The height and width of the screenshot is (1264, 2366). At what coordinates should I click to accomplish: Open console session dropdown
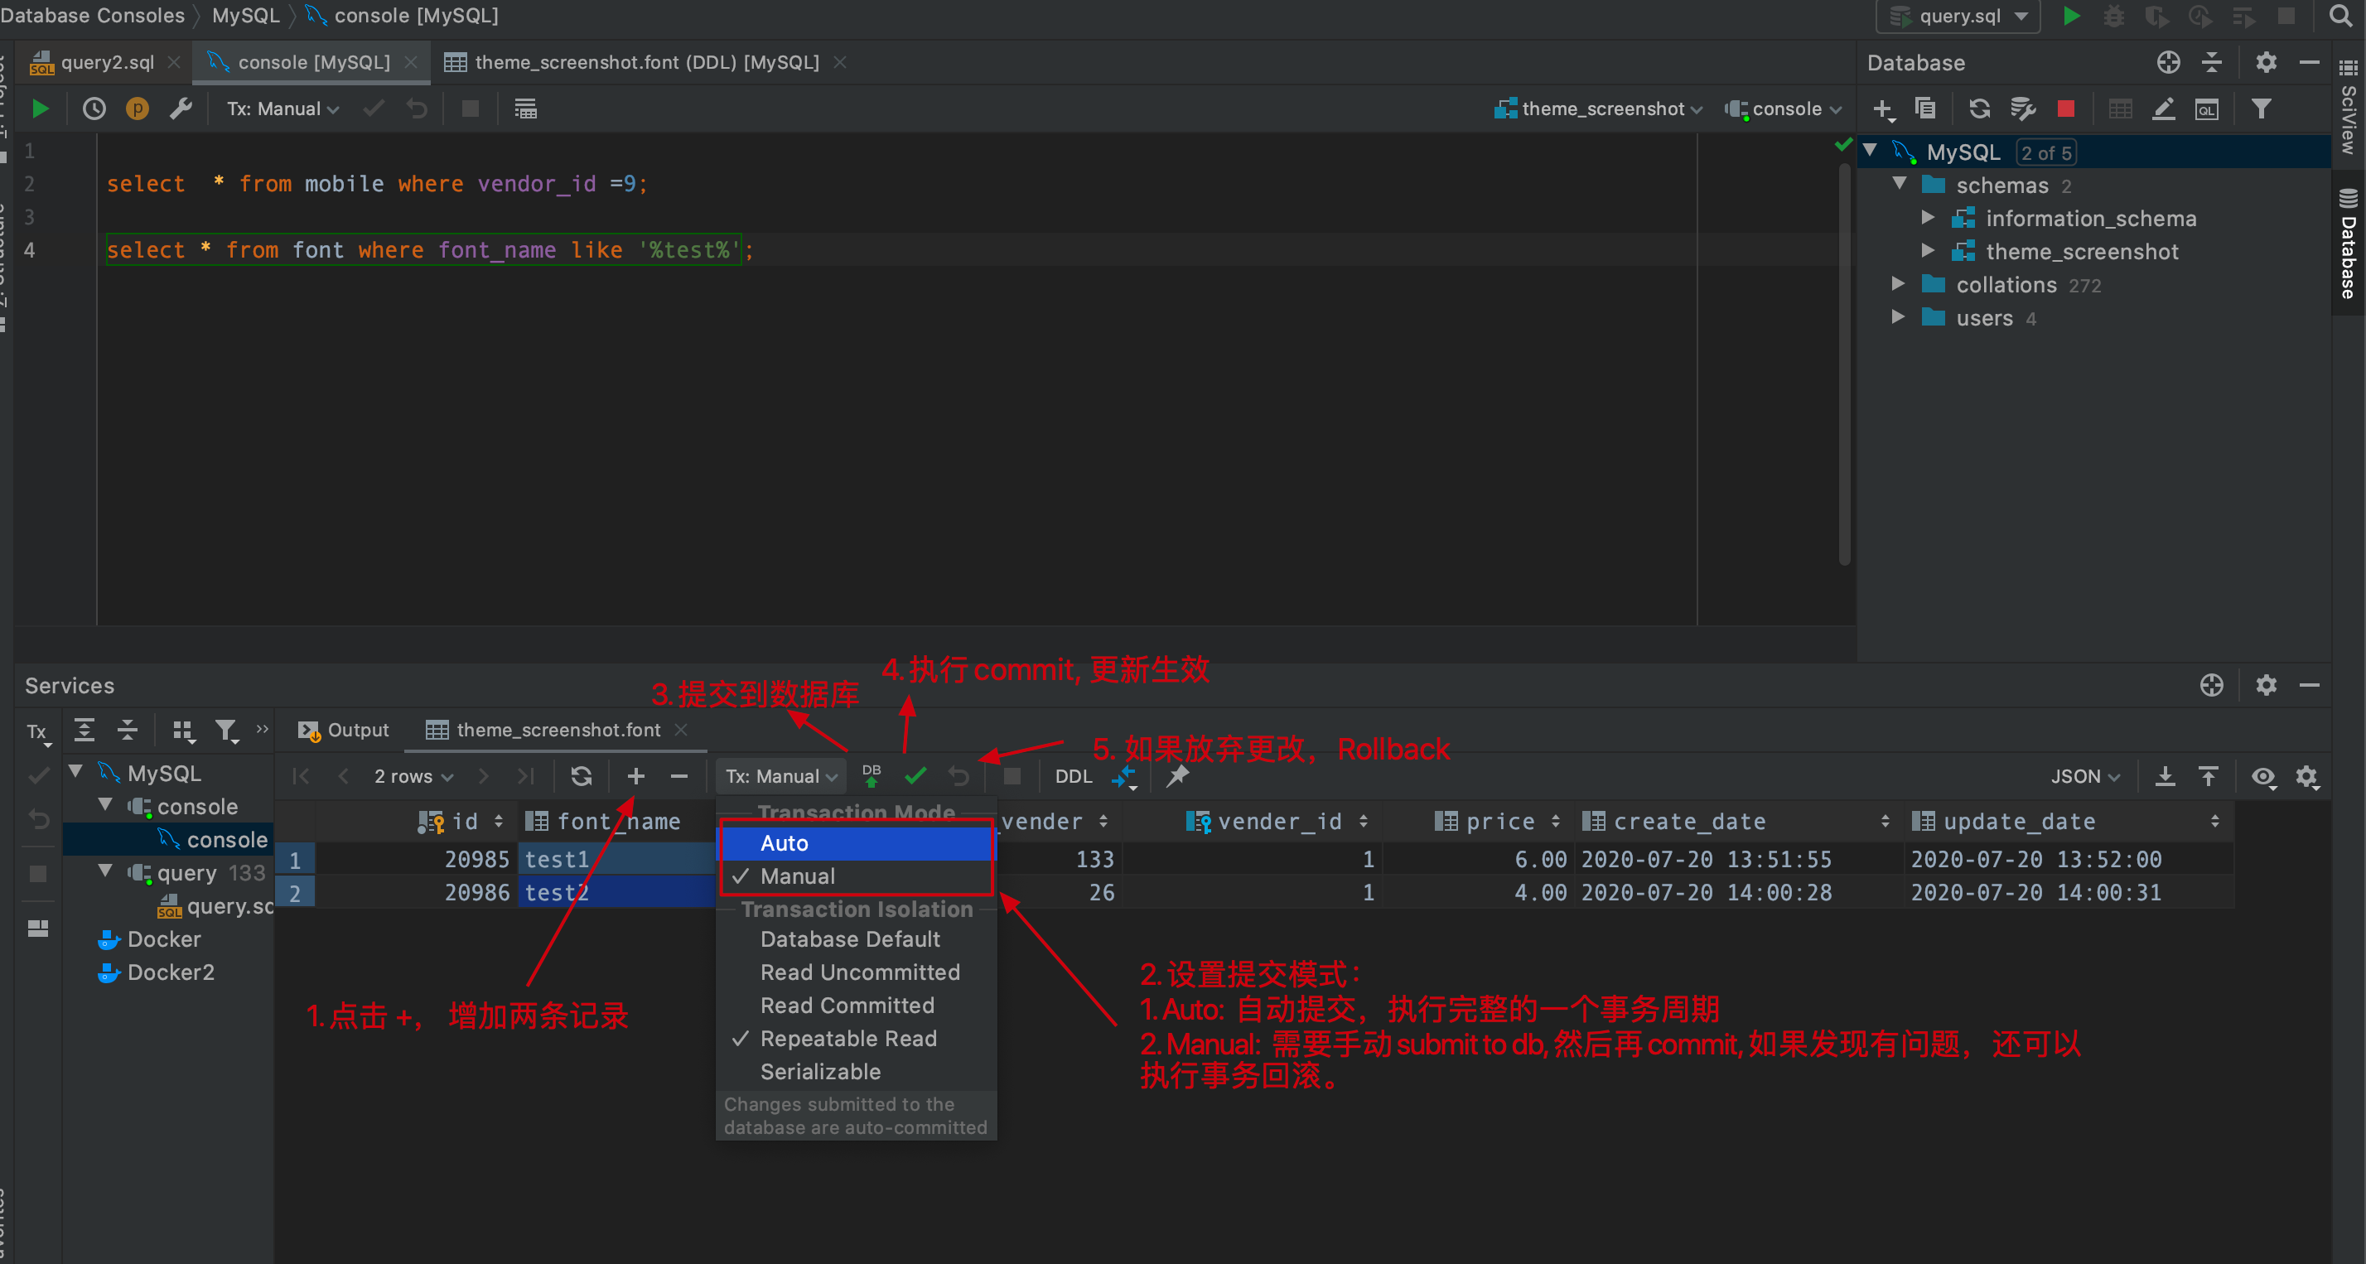(1782, 109)
